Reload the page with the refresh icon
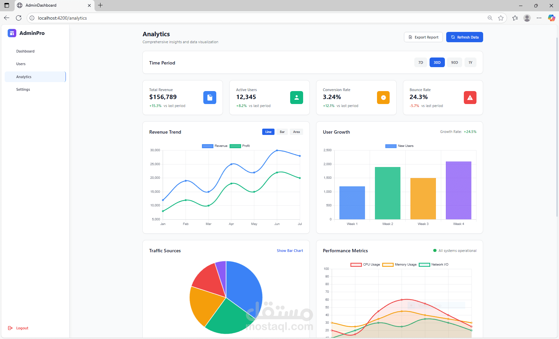This screenshot has height=339, width=559. pos(19,18)
